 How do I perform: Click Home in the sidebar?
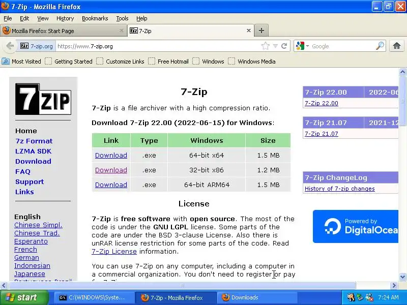tap(26, 131)
